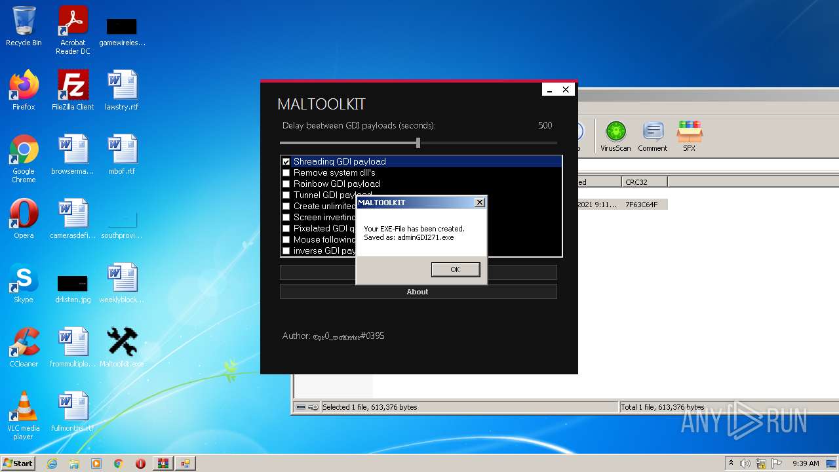The height and width of the screenshot is (472, 839).
Task: Launch Internet Explorer from taskbar
Action: pyautogui.click(x=52, y=463)
